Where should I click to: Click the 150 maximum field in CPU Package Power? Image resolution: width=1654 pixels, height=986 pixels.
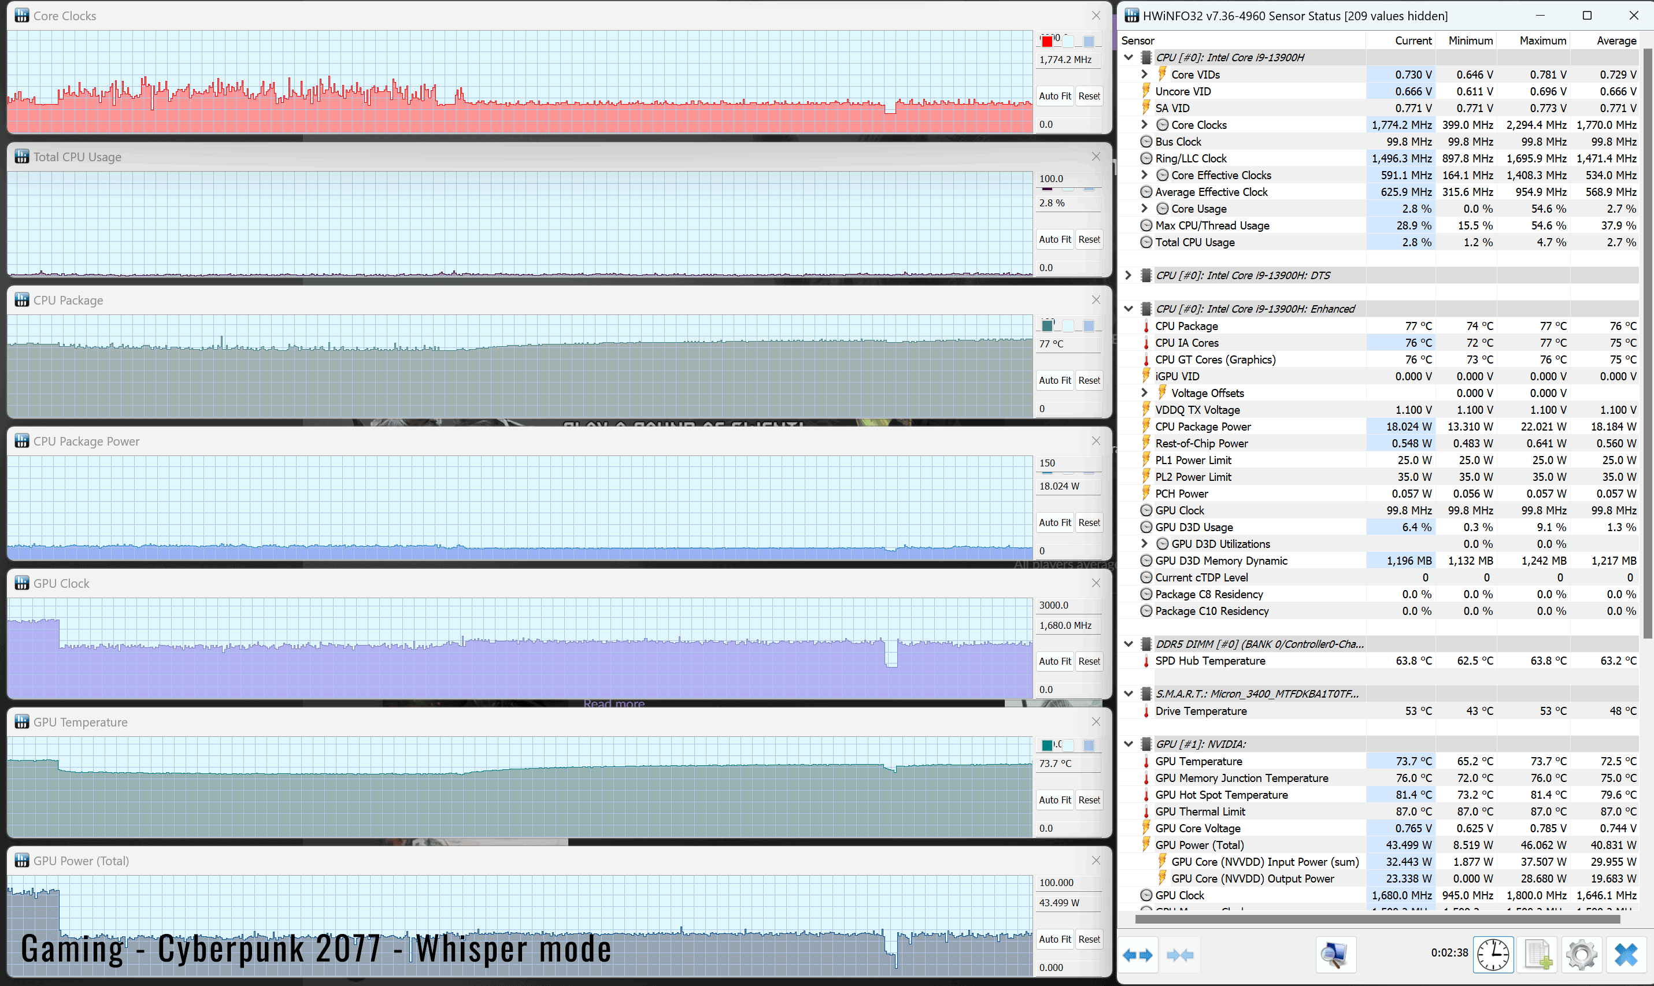1068,462
